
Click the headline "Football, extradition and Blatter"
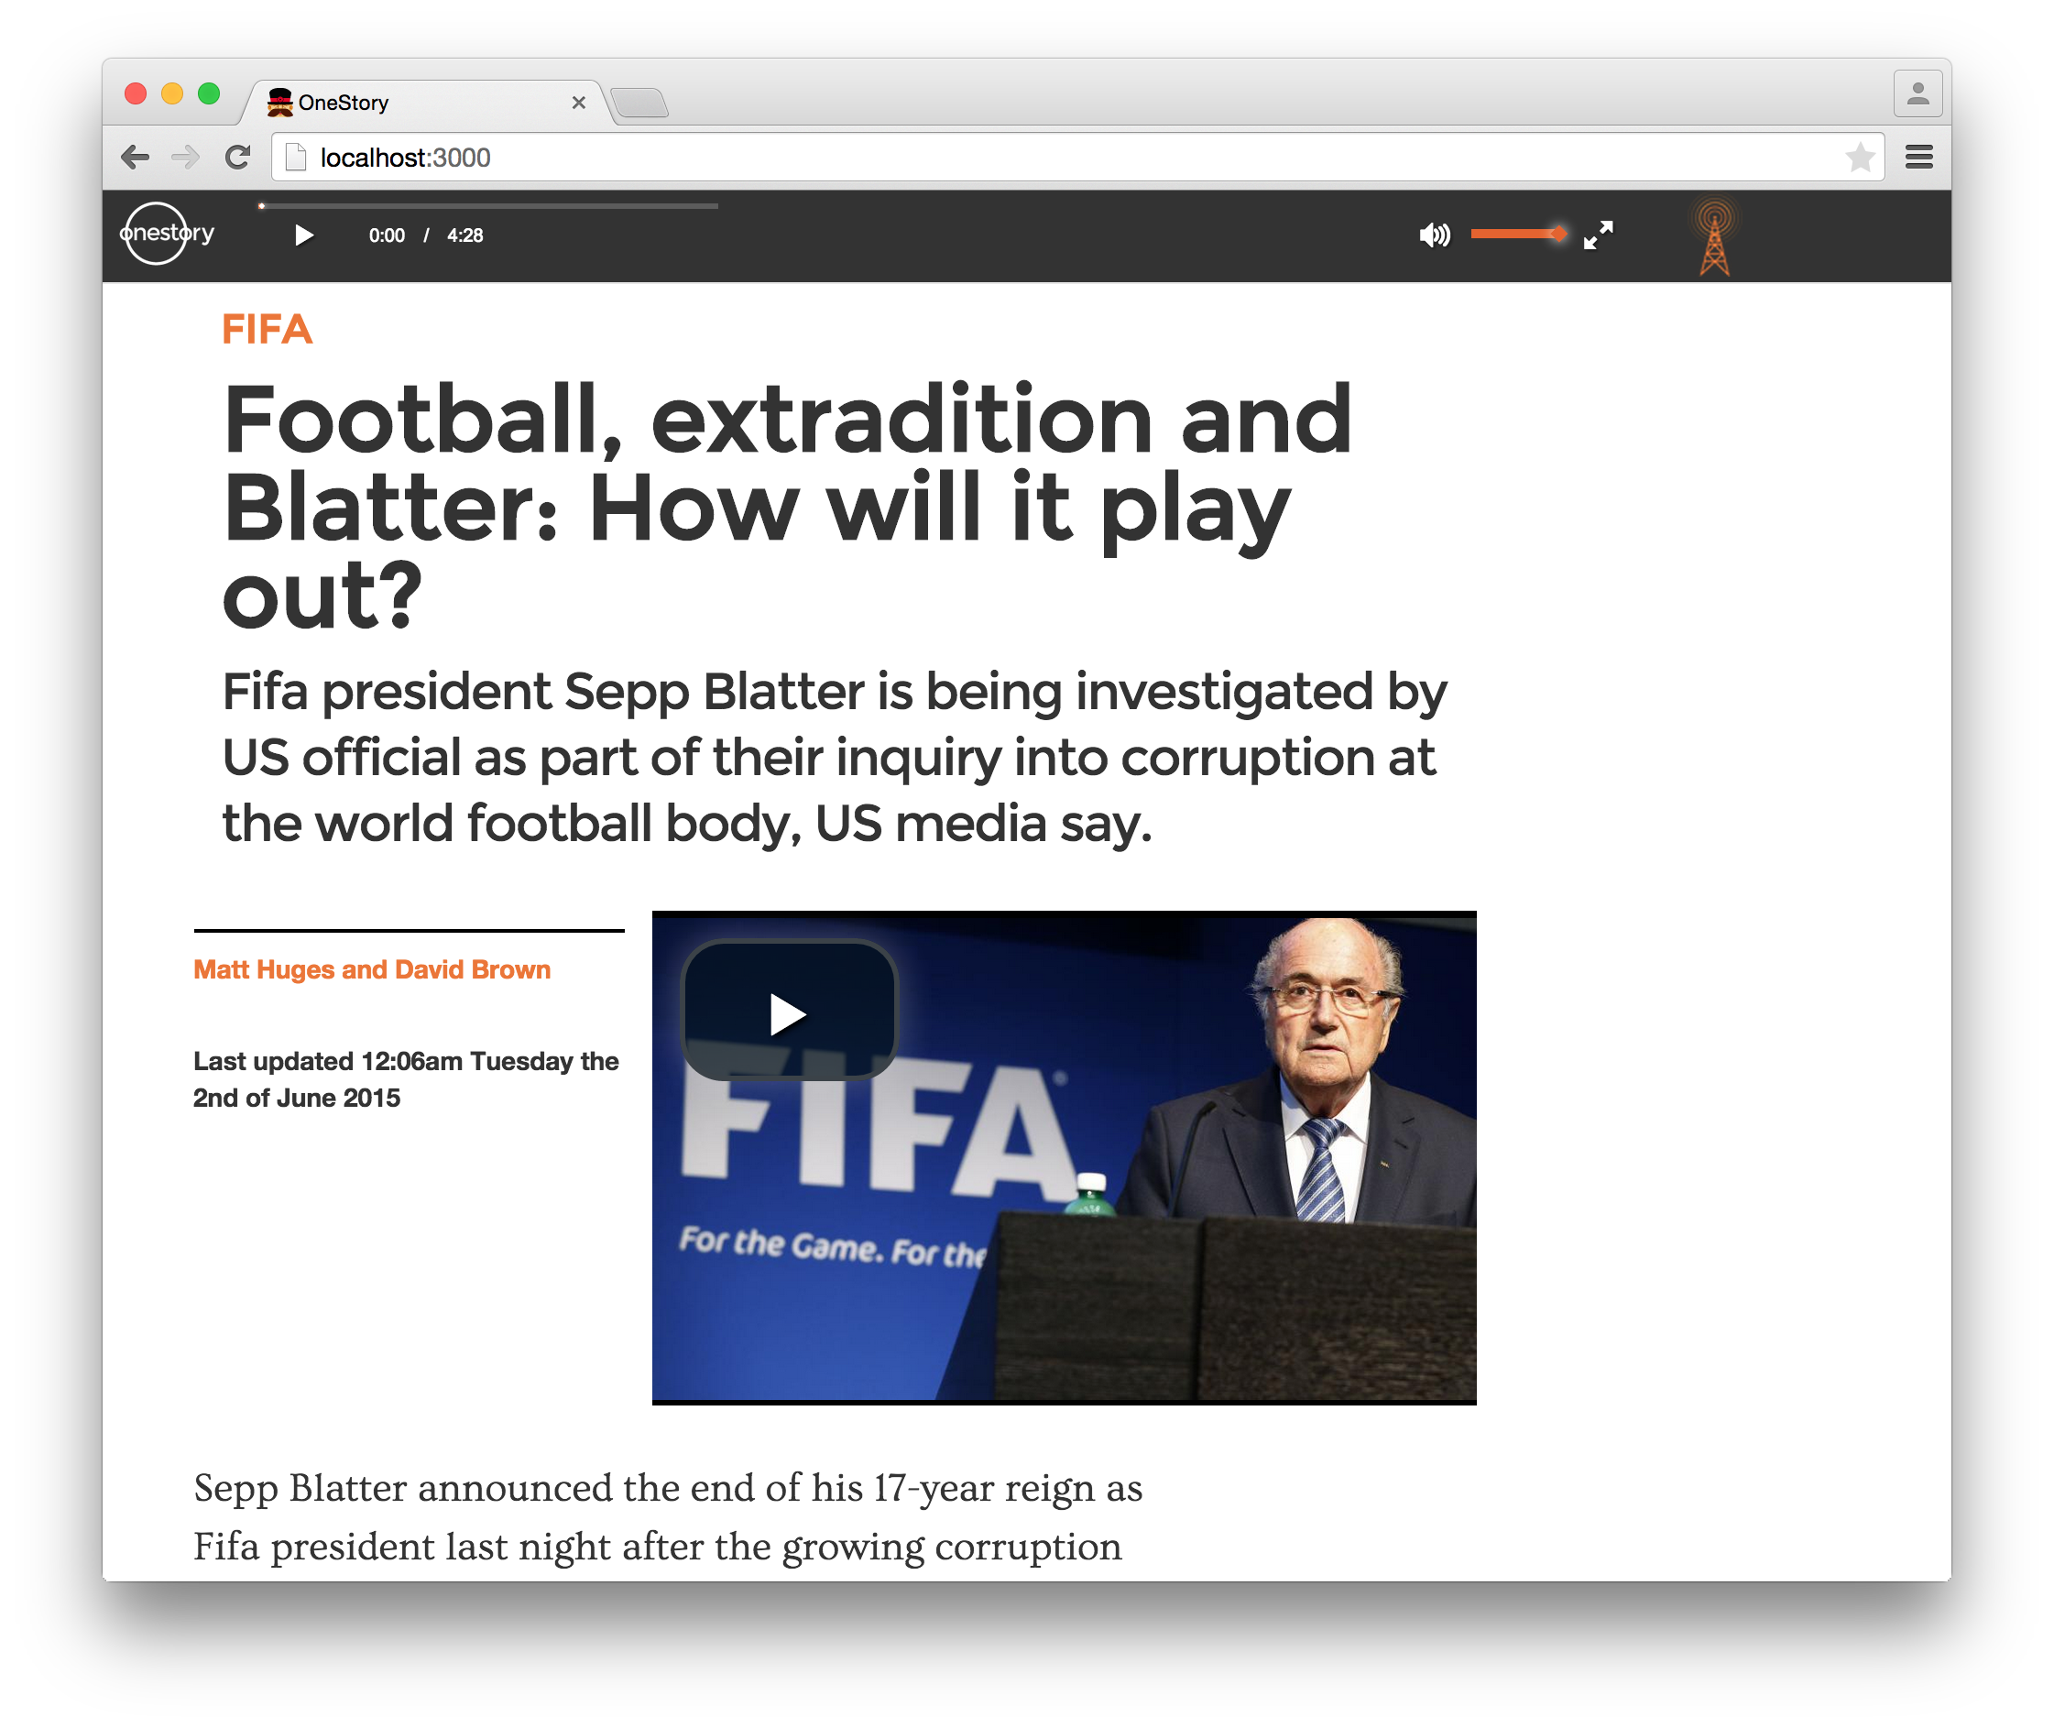click(787, 507)
